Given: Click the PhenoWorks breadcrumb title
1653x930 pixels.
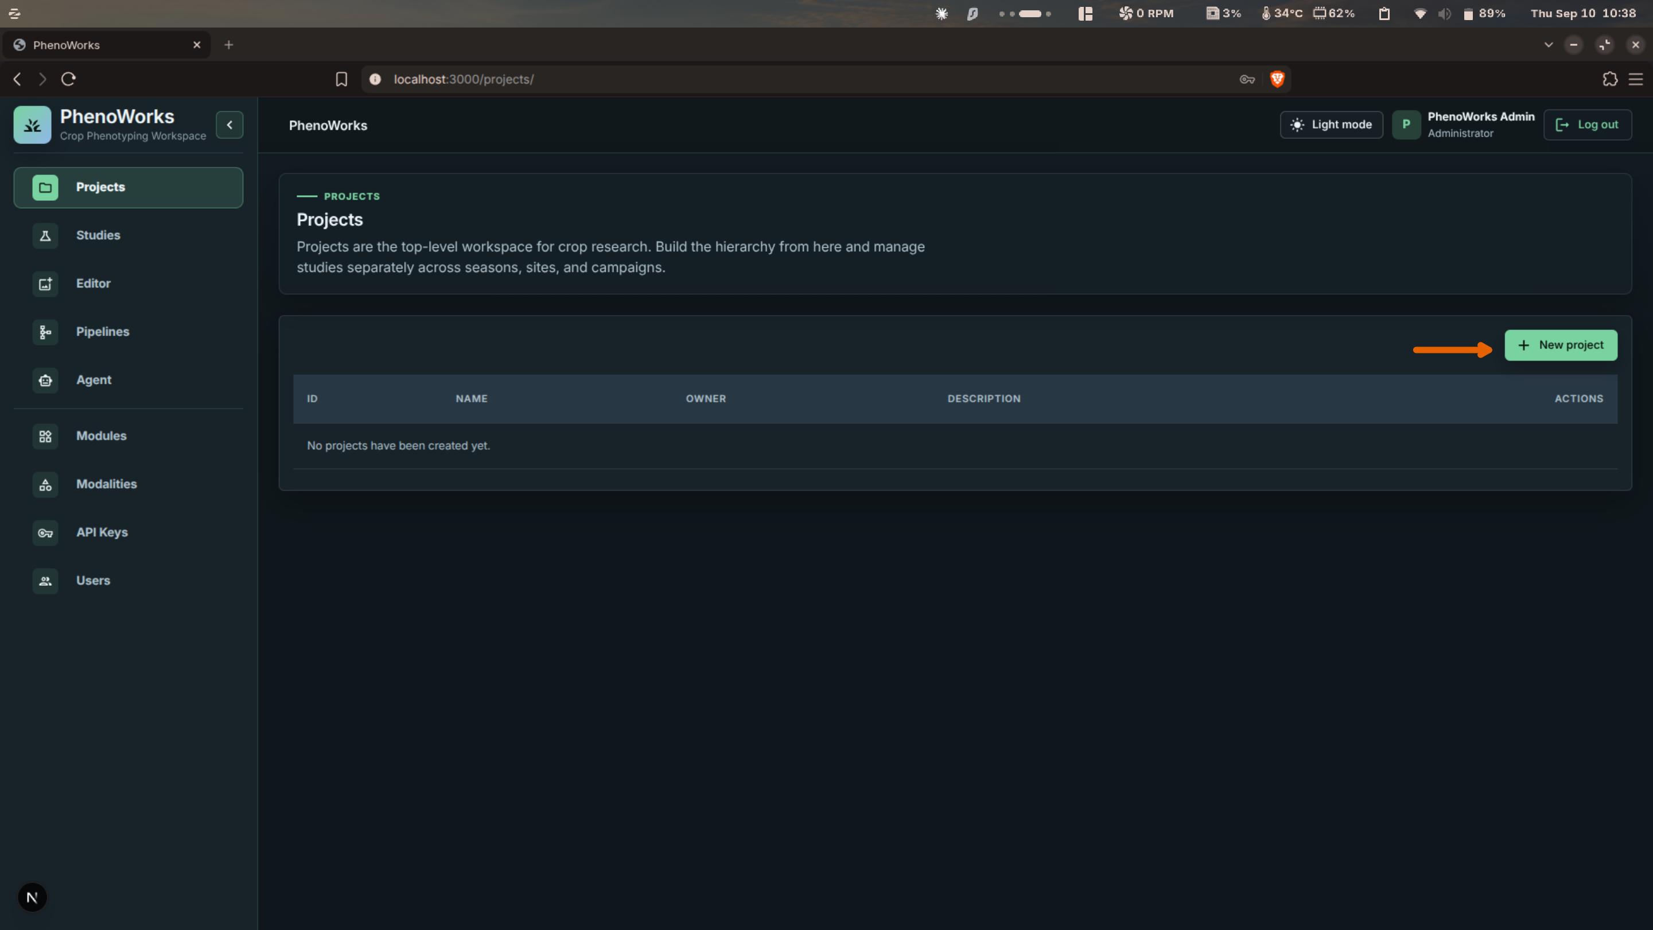Looking at the screenshot, I should (x=328, y=125).
